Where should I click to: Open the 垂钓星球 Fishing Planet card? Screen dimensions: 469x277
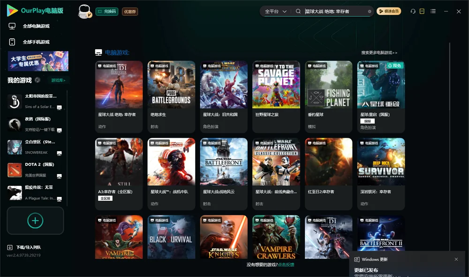click(x=328, y=97)
